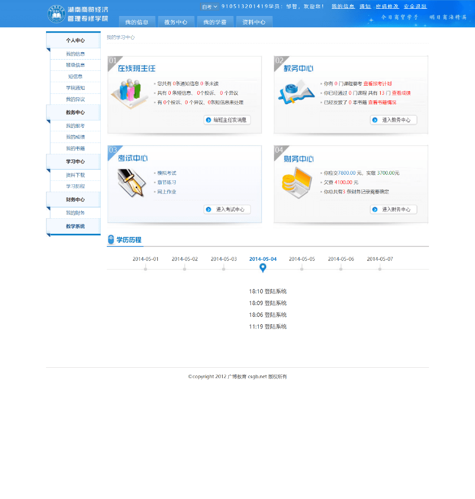Click the 进入财务中心 button
This screenshot has height=499, width=475.
(x=393, y=209)
